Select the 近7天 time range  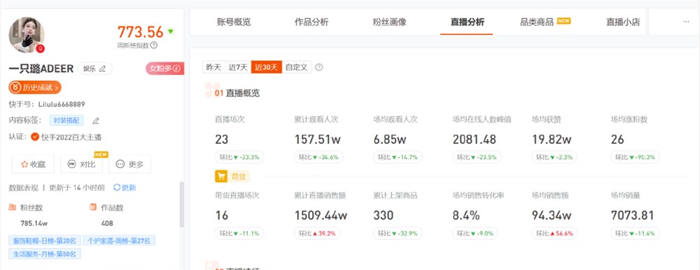(x=238, y=68)
